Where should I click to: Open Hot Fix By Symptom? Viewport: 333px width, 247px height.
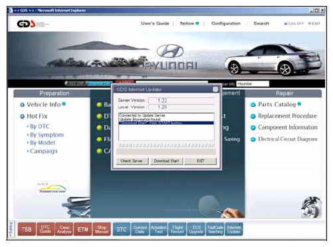[x=47, y=135]
